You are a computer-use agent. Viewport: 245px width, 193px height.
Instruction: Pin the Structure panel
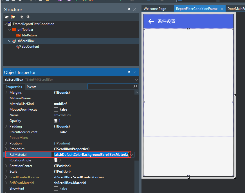[x=129, y=9]
